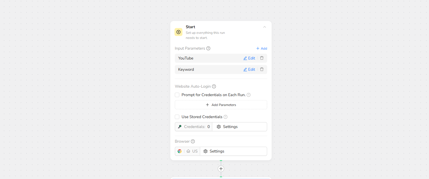Select the Chrome browser icon
The width and height of the screenshot is (429, 179).
point(180,151)
